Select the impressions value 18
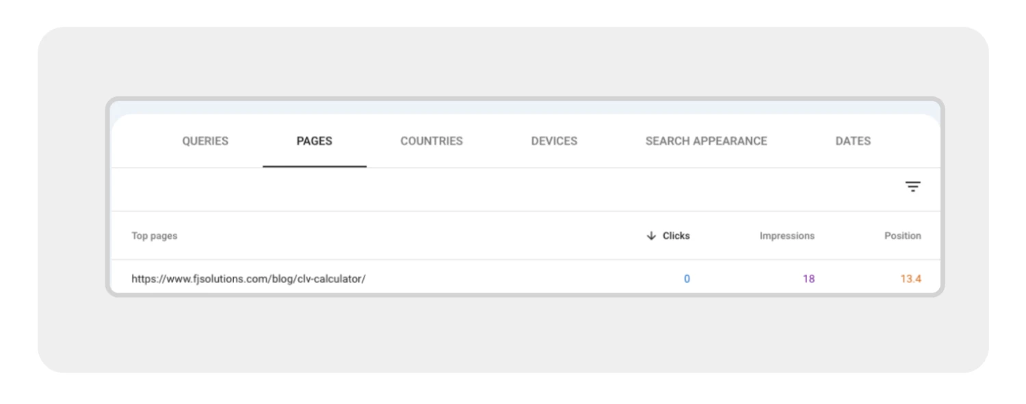1026x404 pixels. click(x=808, y=279)
